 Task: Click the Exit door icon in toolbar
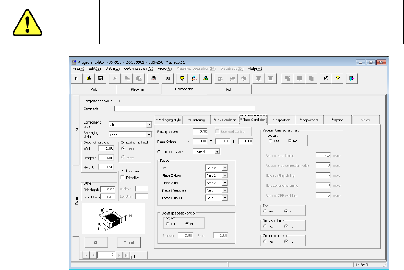point(352,78)
